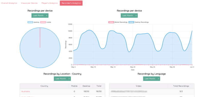The height and width of the screenshot is (97, 197).
Task: Click the Total Recordings column header
Action: pos(181,86)
